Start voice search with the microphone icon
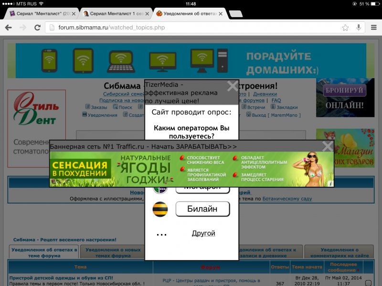 359,28
